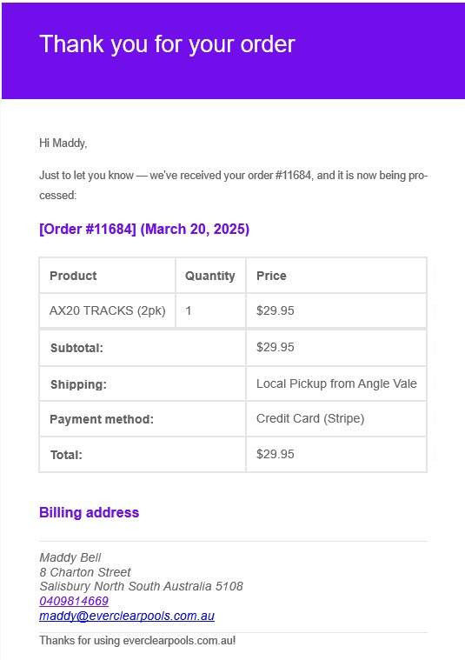Select the Product column header
This screenshot has width=465, height=660.
coord(107,276)
